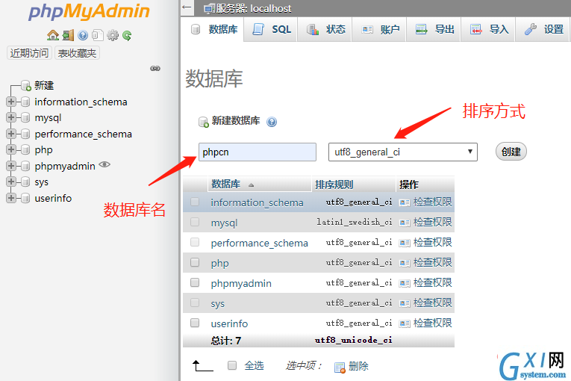
Task: Check the performance_schema row checkbox
Action: (195, 242)
